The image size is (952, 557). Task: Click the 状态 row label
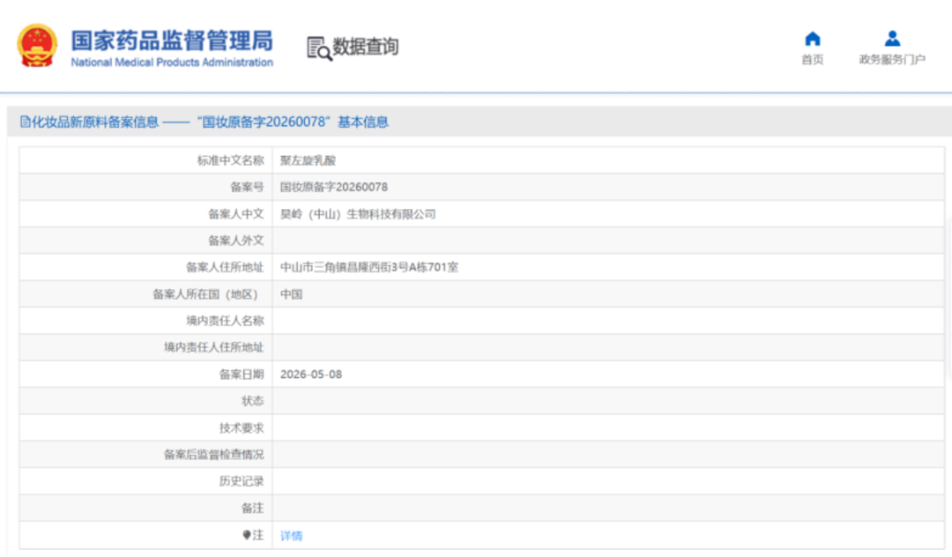(x=253, y=401)
